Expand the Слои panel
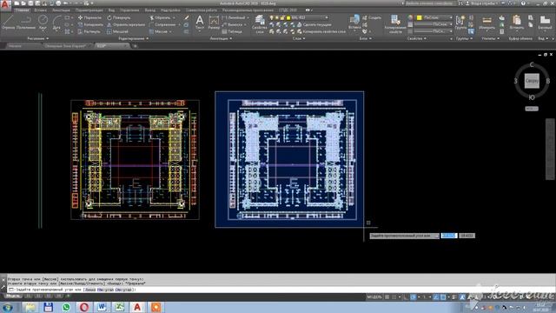The height and width of the screenshot is (313, 556). click(x=299, y=38)
